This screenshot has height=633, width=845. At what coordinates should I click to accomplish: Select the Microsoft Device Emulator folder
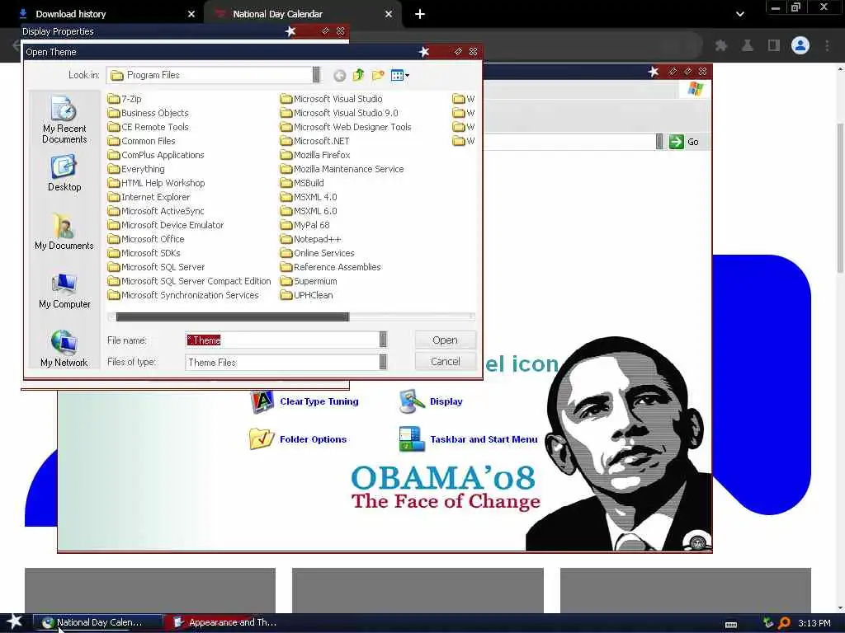[x=166, y=225]
